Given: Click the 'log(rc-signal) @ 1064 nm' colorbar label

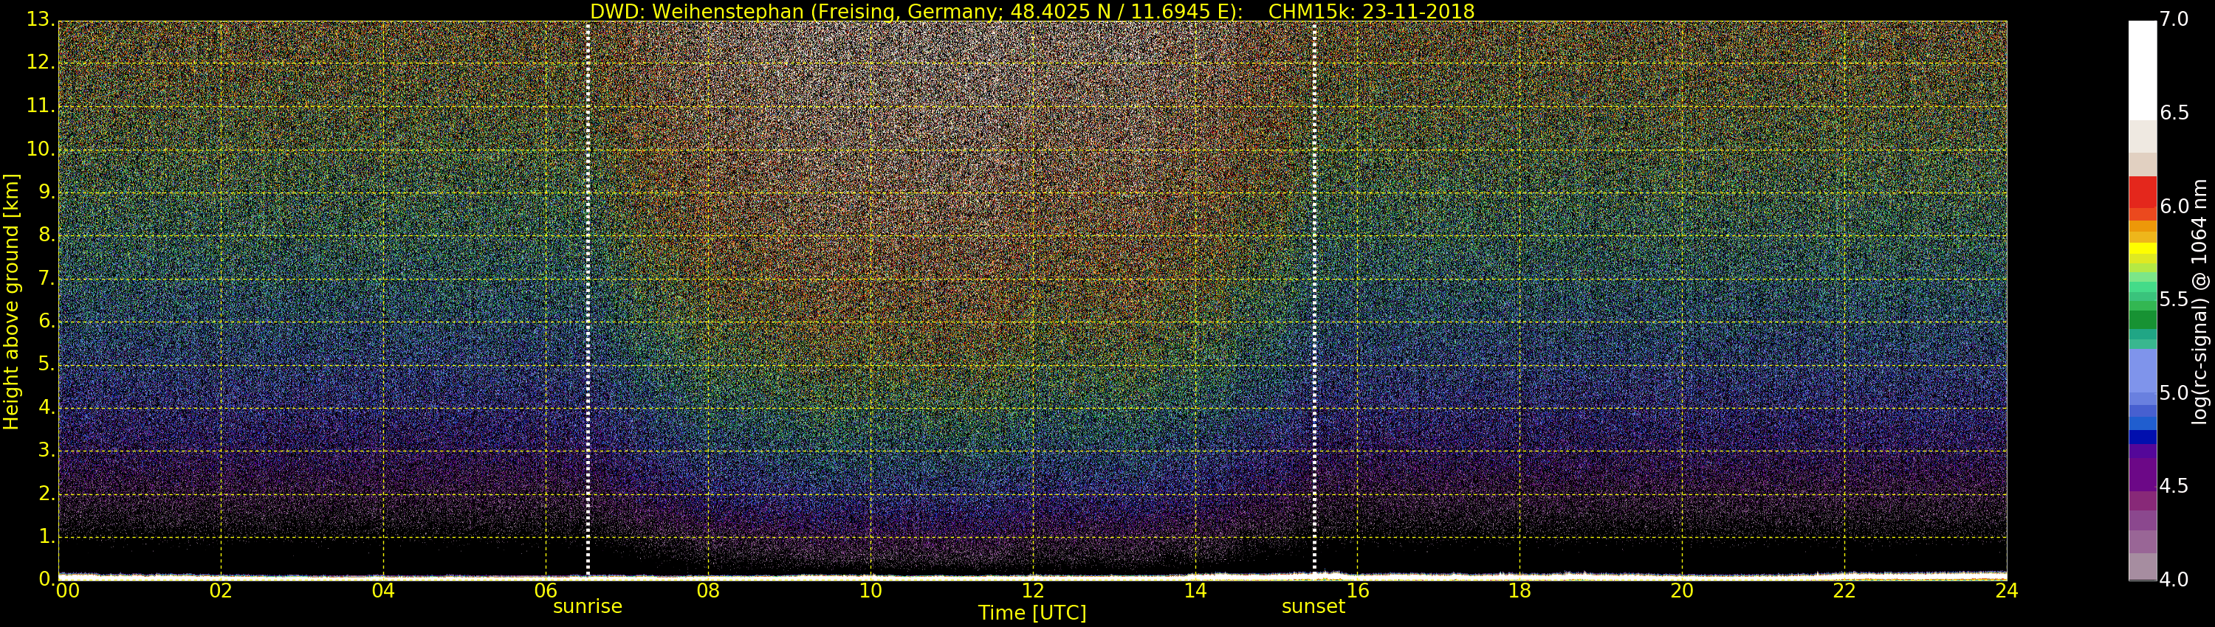Looking at the screenshot, I should 2199,301.
